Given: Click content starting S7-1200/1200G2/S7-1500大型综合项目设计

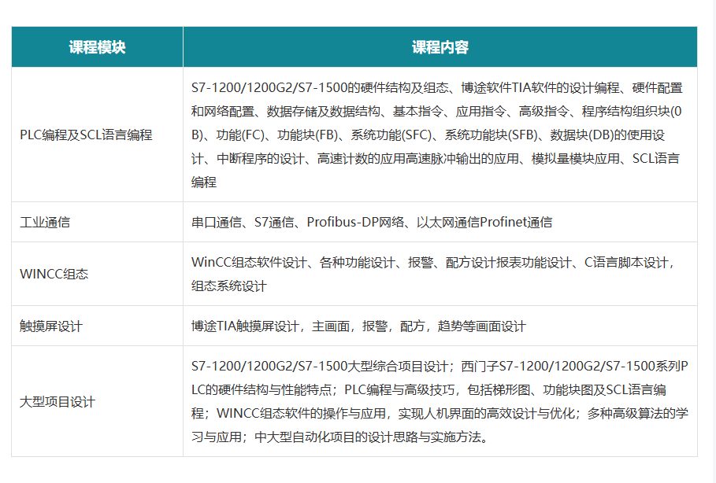Looking at the screenshot, I should [x=440, y=401].
